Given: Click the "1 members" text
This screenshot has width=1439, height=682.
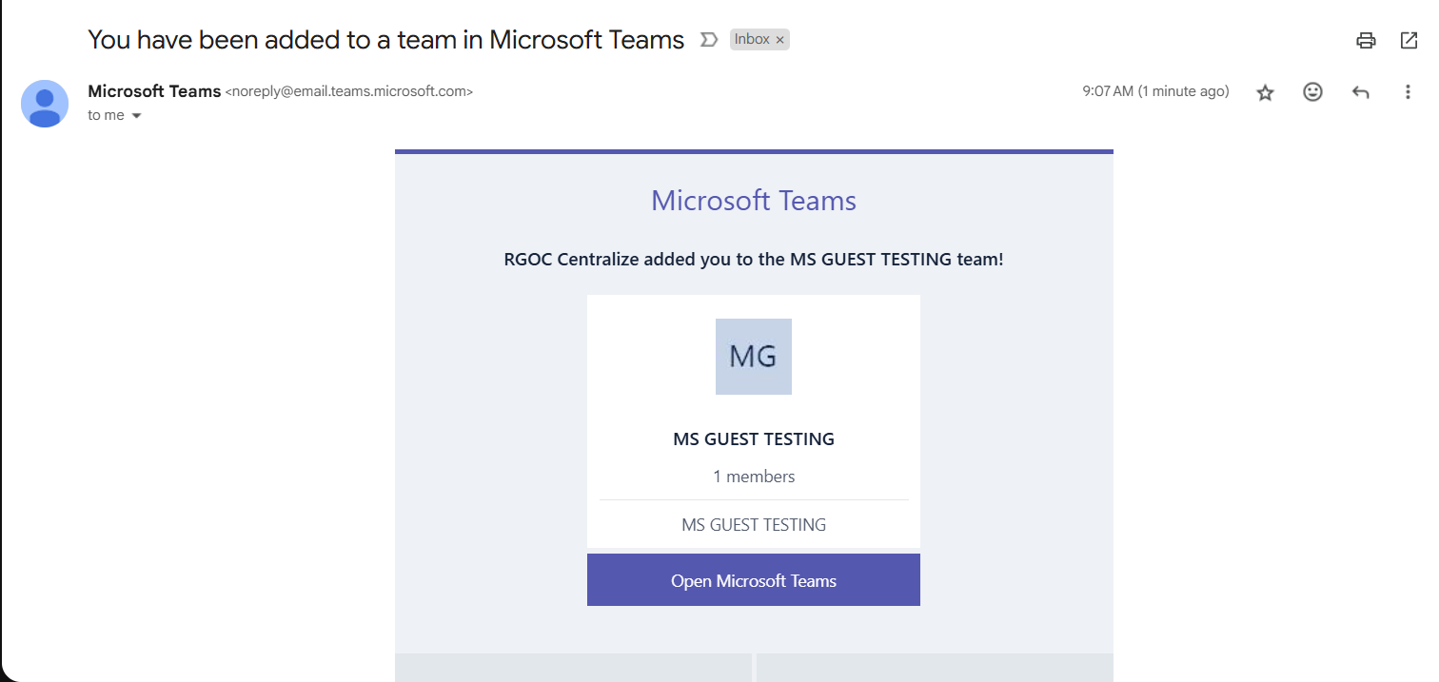Looking at the screenshot, I should [x=754, y=477].
